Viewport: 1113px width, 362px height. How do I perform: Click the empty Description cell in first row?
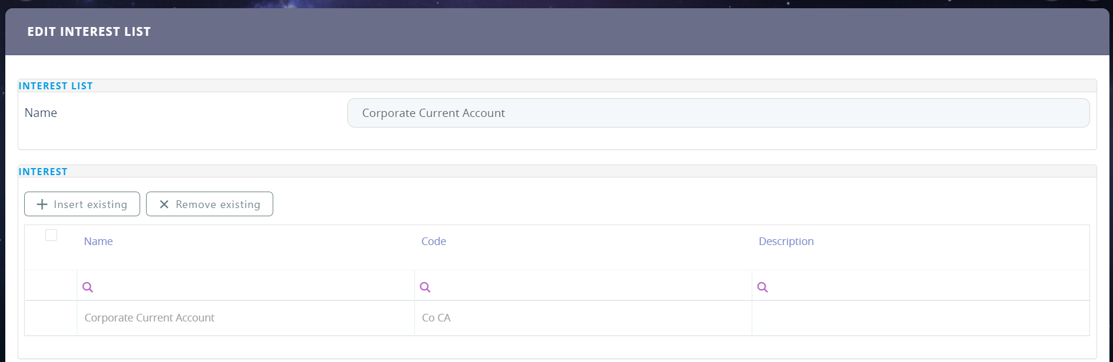[x=920, y=318]
